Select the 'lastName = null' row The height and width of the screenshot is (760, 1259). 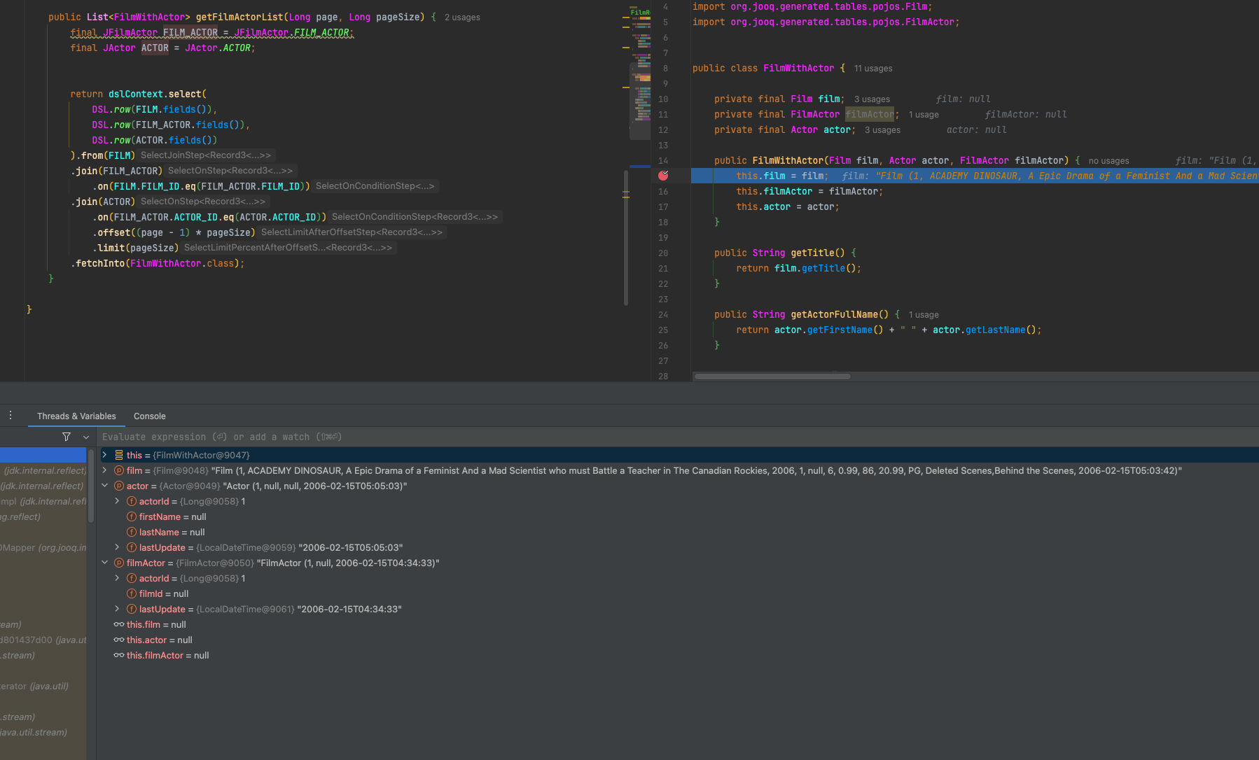point(678,532)
